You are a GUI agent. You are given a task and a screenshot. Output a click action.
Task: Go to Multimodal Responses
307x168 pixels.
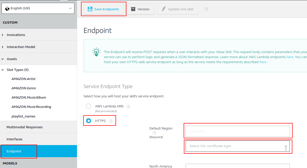(24, 127)
